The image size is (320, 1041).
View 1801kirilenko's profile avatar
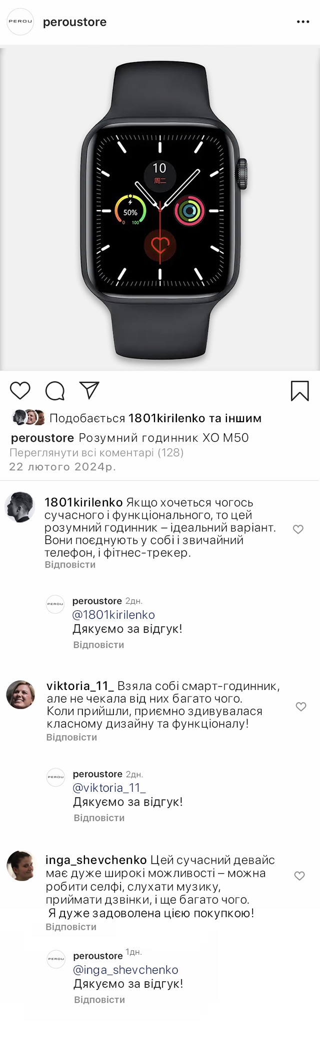(x=20, y=507)
